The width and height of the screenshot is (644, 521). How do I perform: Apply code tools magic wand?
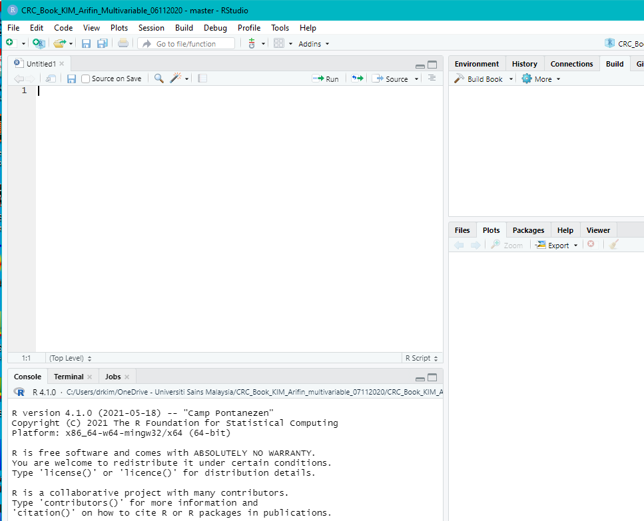click(x=175, y=78)
